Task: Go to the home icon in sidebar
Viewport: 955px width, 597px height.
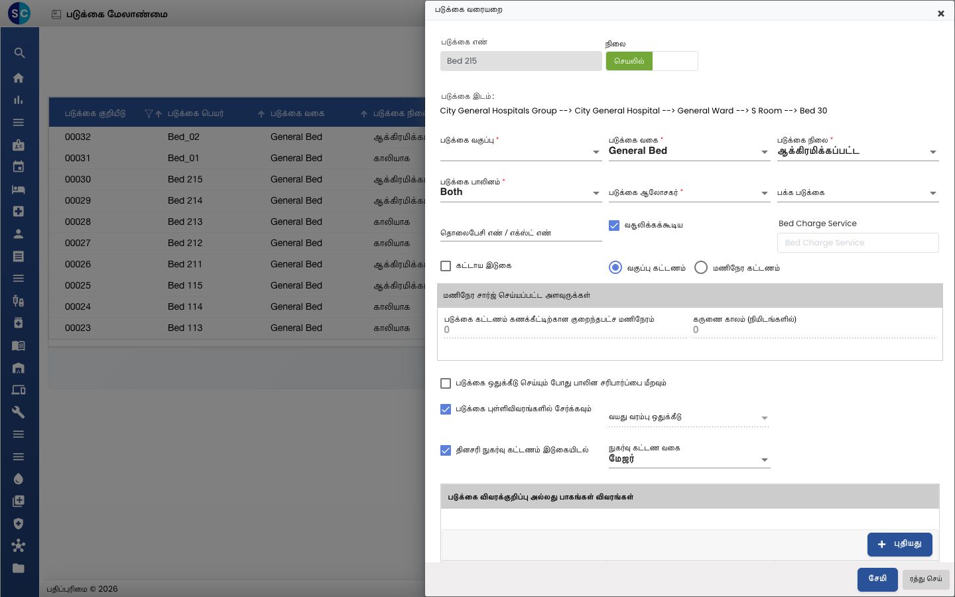Action: (19, 78)
